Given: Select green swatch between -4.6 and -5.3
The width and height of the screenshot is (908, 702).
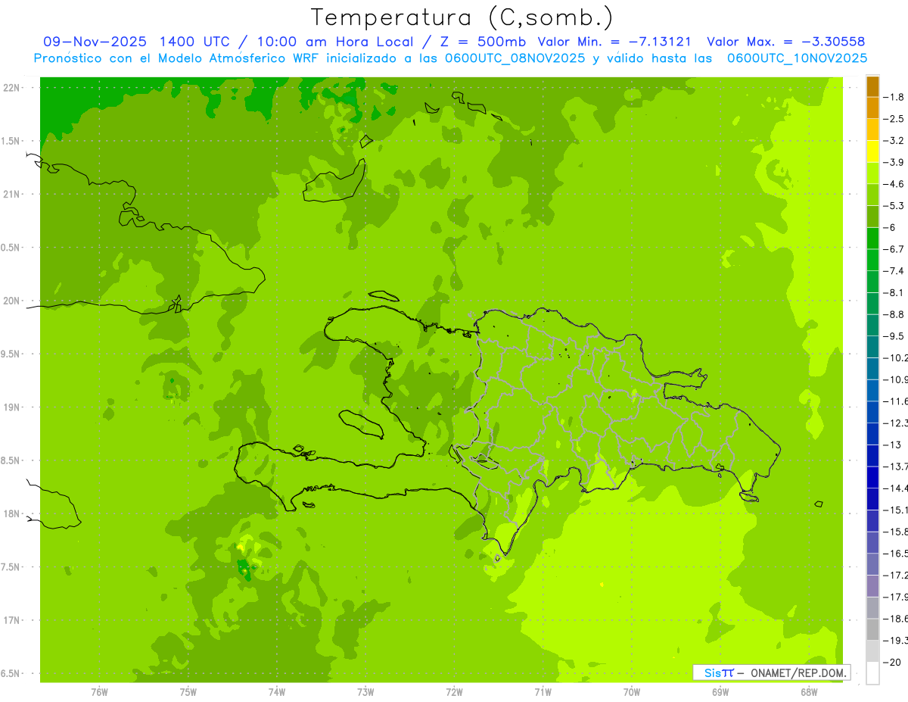Looking at the screenshot, I should [872, 195].
